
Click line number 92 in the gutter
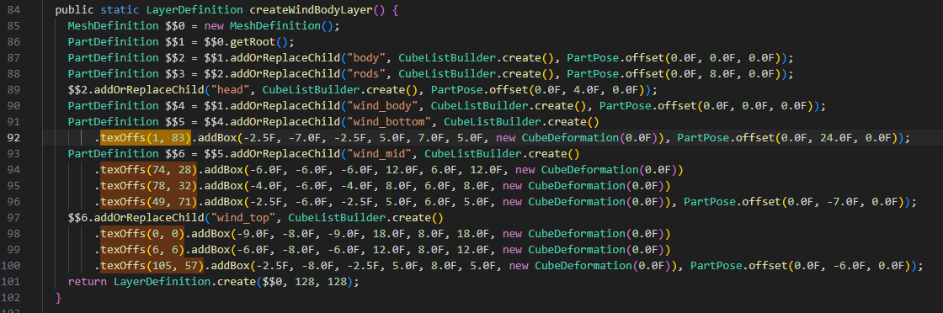13,138
